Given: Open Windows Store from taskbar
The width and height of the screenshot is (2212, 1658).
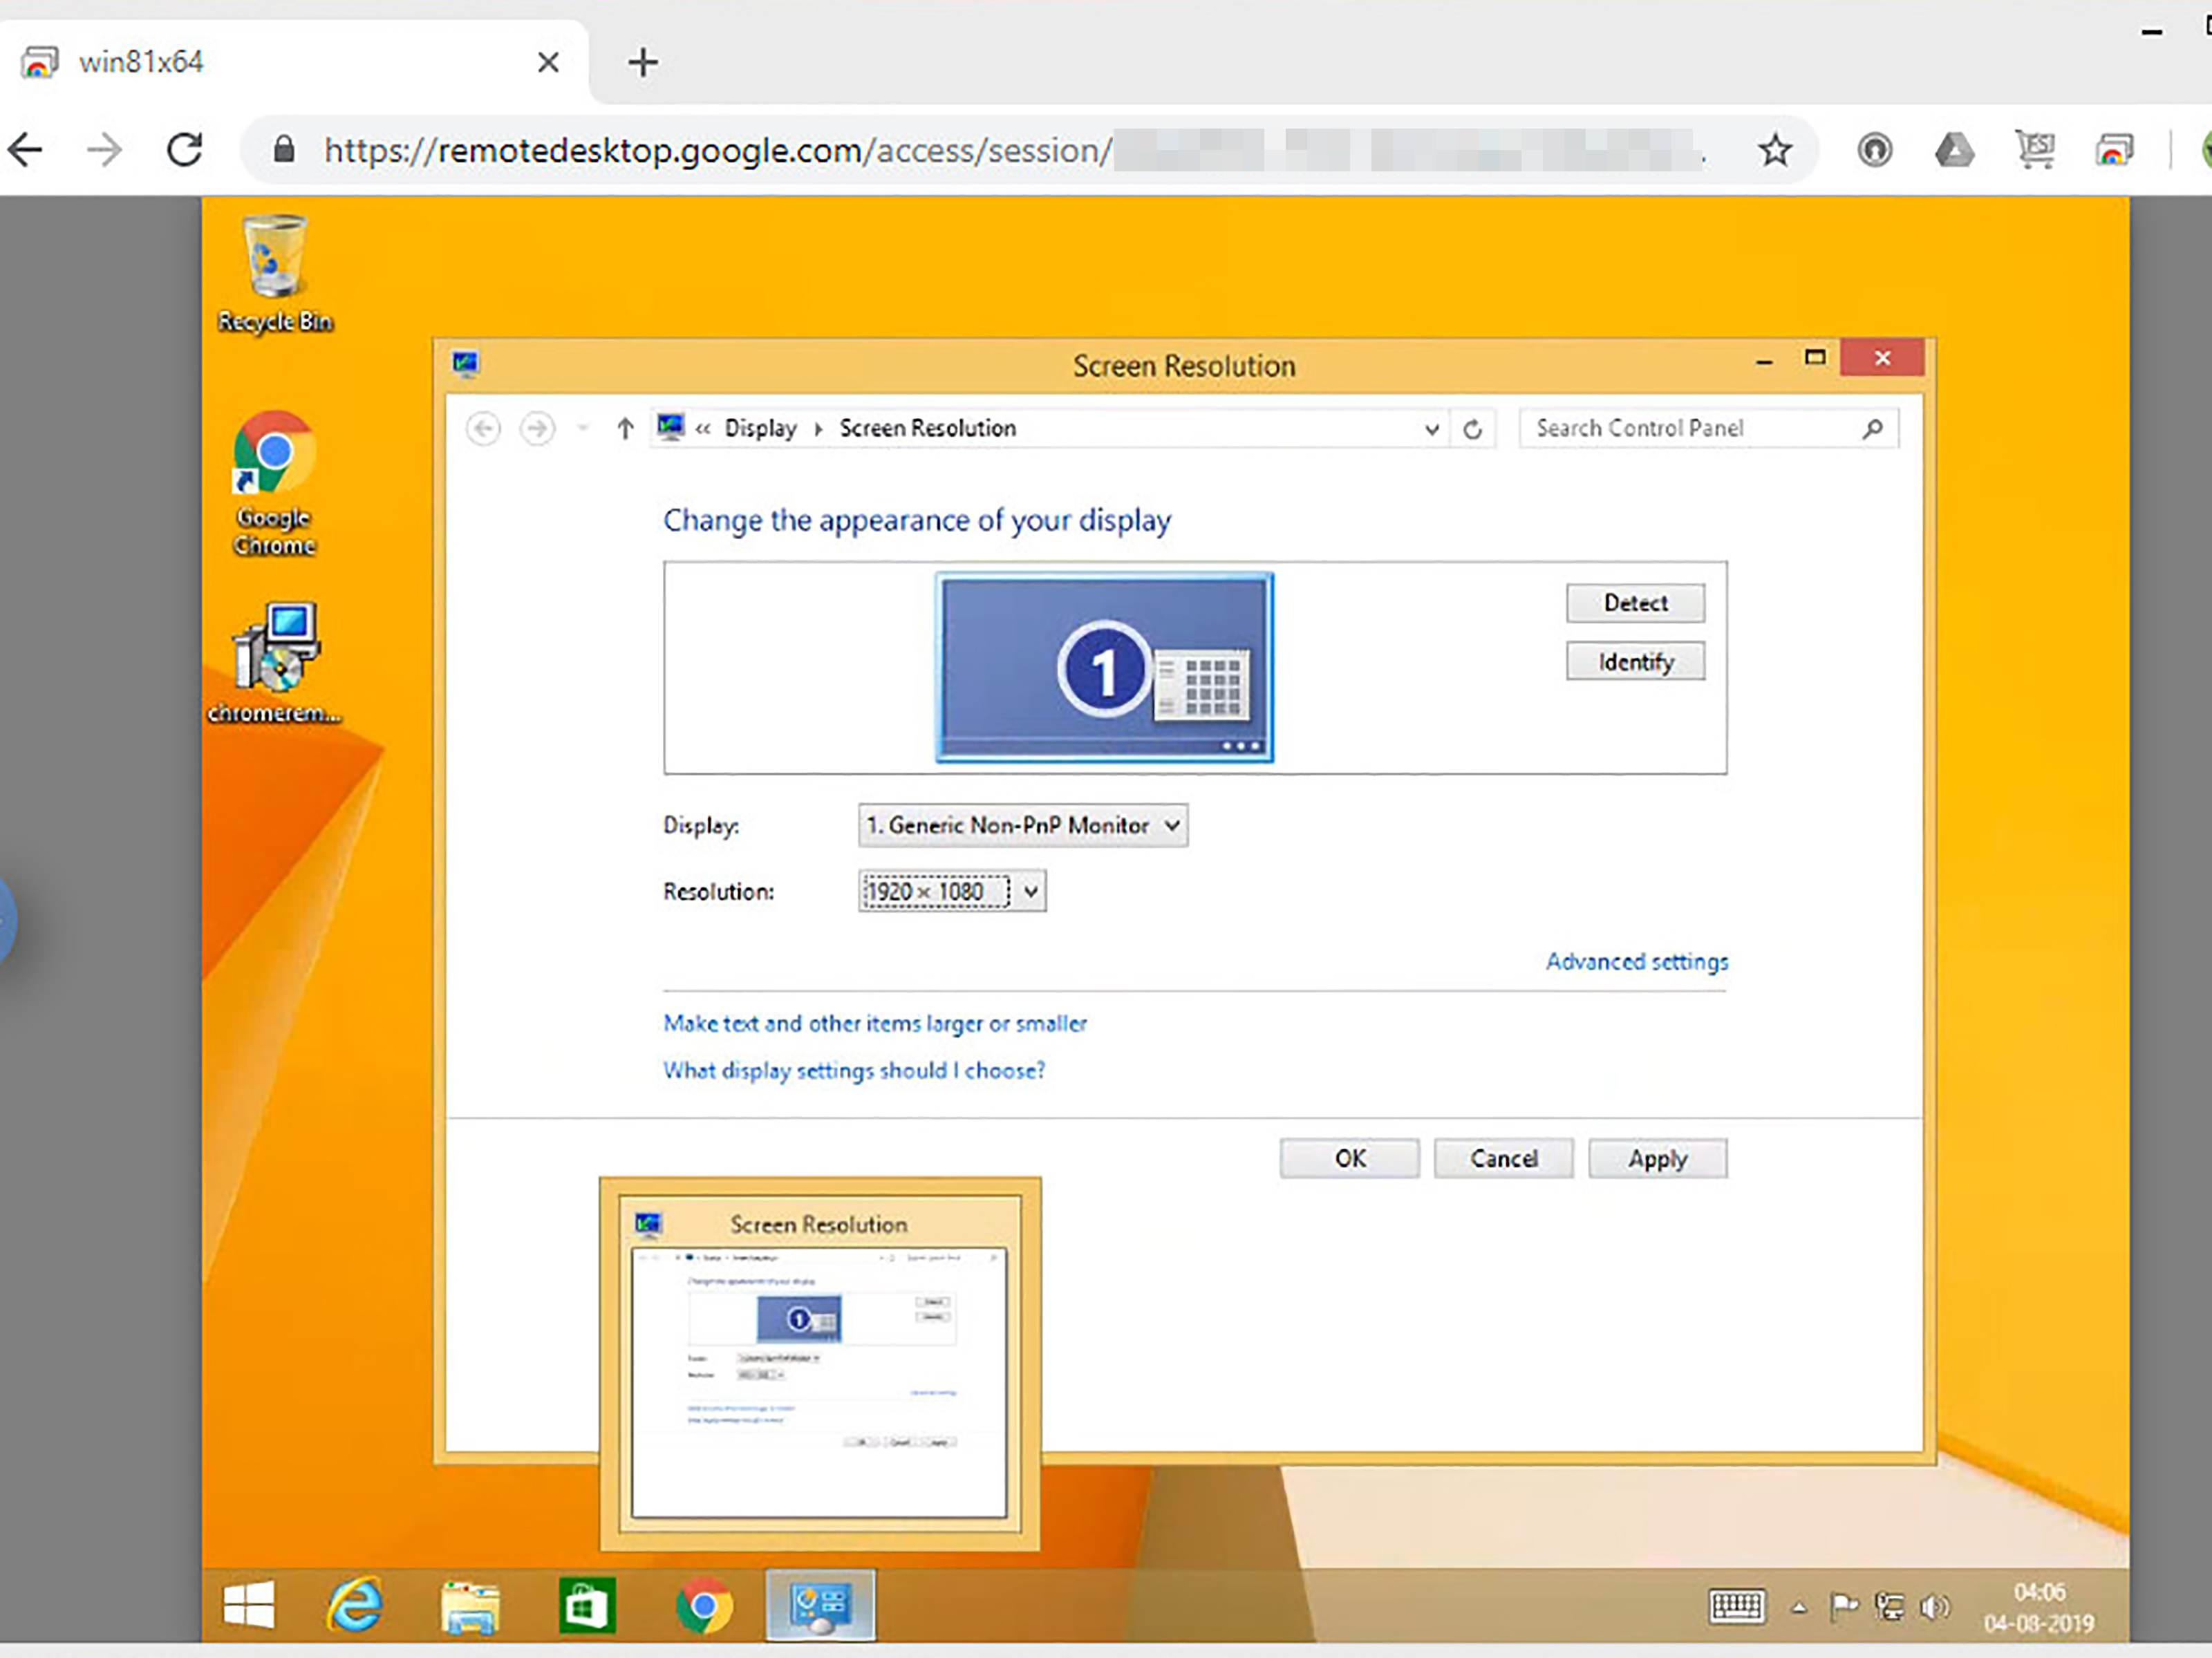Looking at the screenshot, I should 587,1606.
